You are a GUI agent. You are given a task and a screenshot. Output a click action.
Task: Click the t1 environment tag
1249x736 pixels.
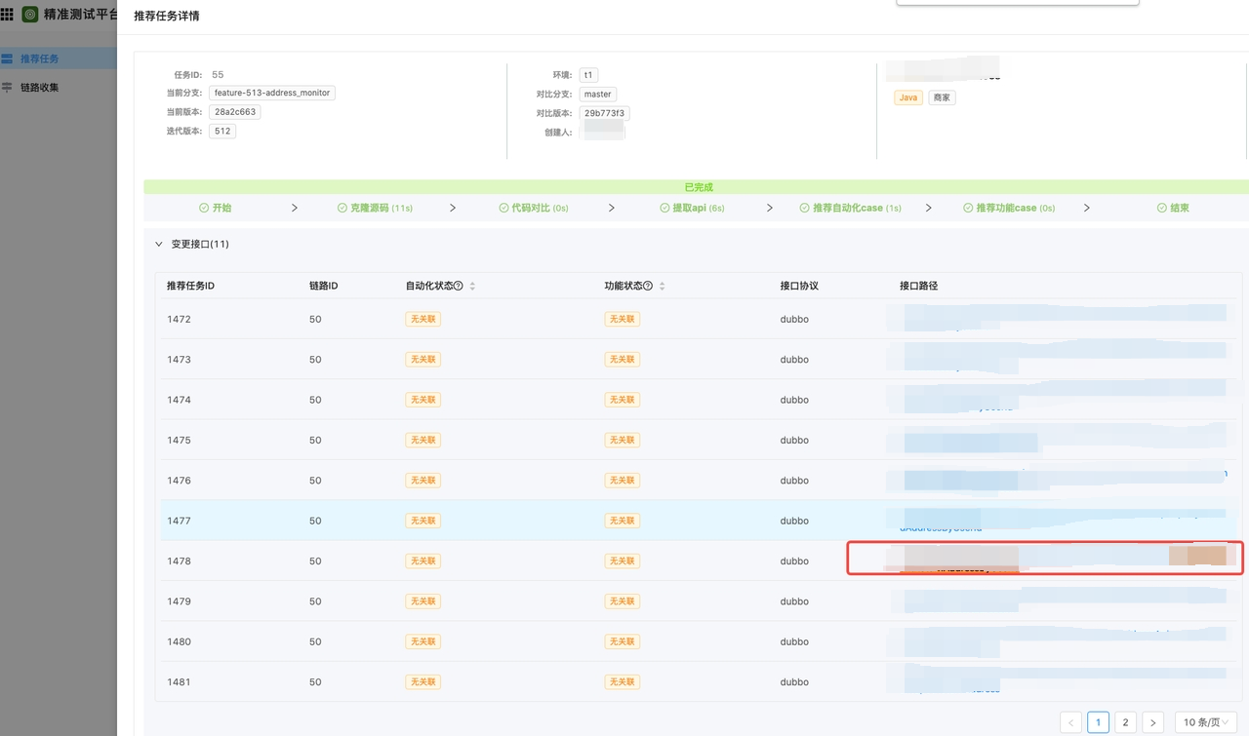(x=588, y=75)
